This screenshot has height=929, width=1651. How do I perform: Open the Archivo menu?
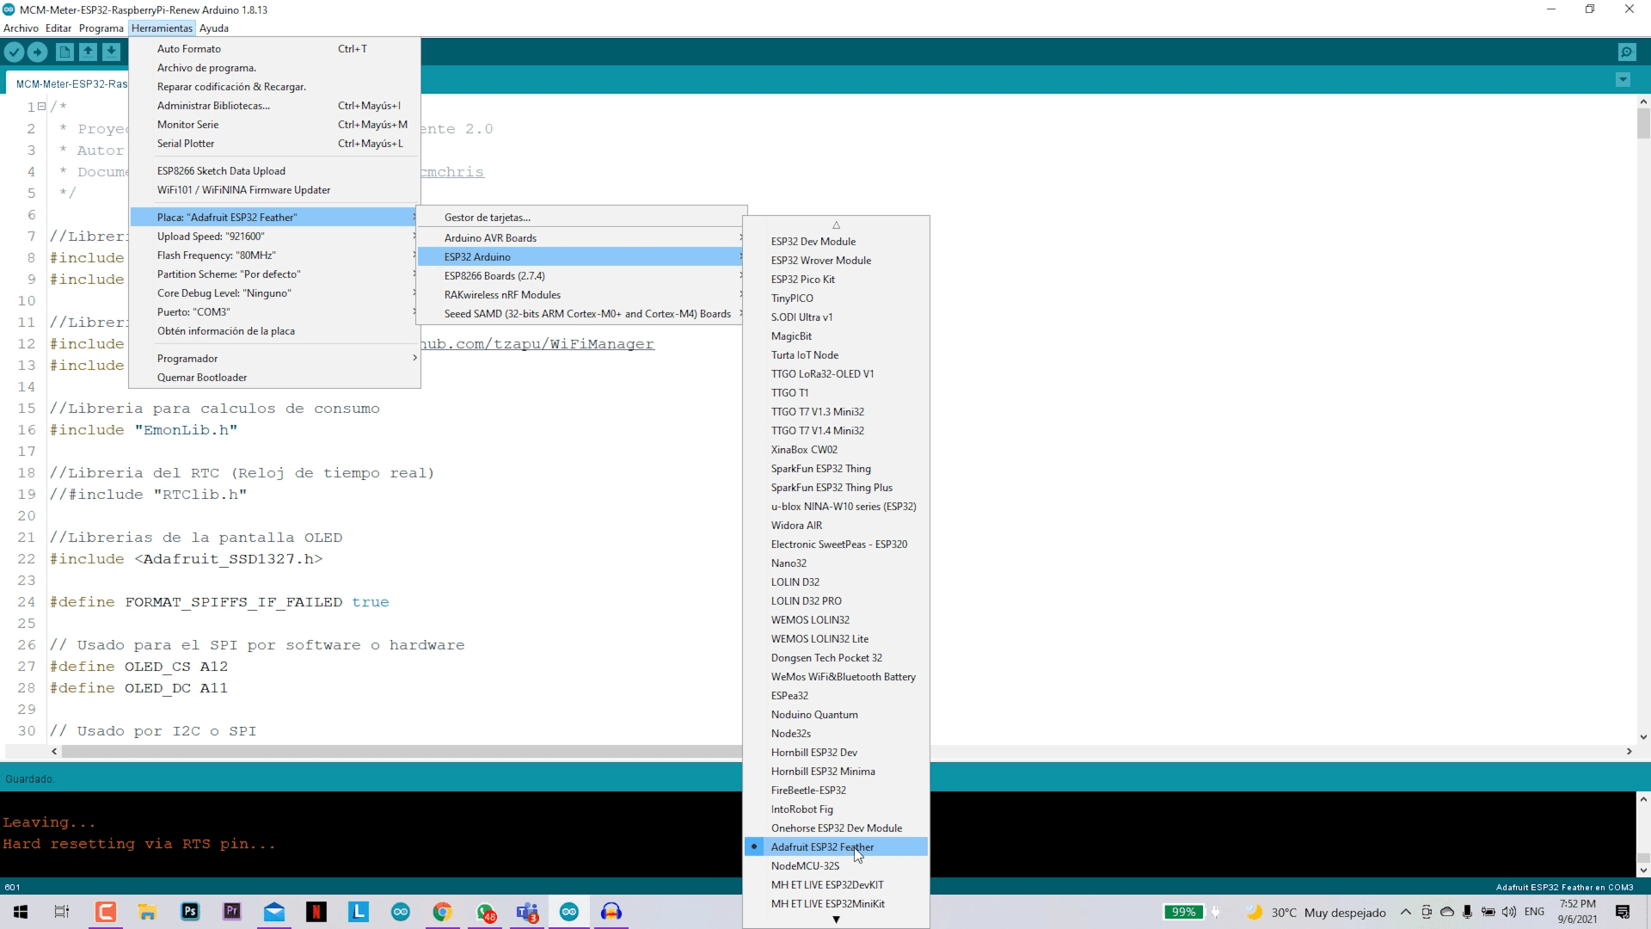[x=21, y=28]
